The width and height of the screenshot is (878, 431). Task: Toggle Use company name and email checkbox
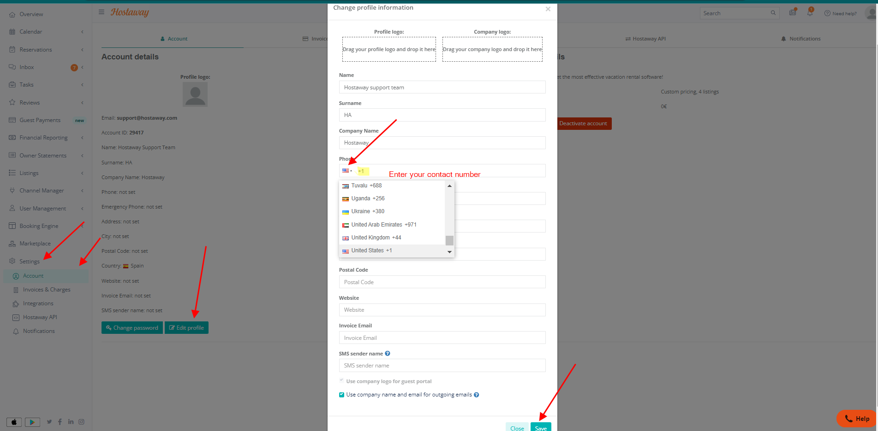tap(341, 395)
